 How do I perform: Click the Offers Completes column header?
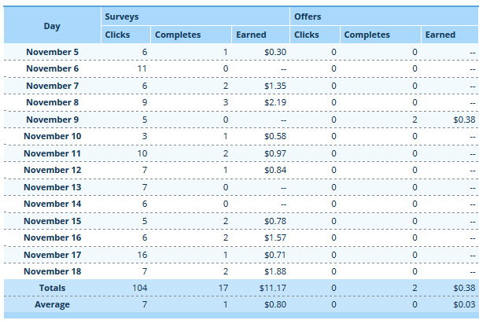(367, 35)
